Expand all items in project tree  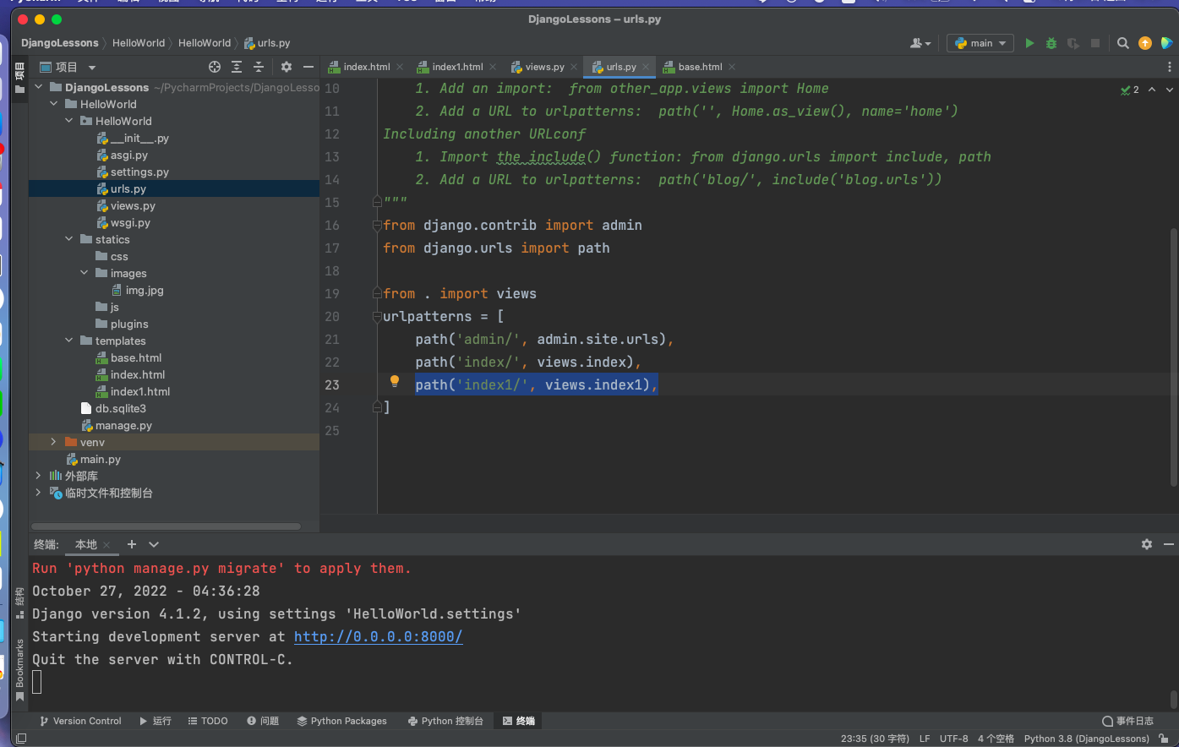pos(237,67)
